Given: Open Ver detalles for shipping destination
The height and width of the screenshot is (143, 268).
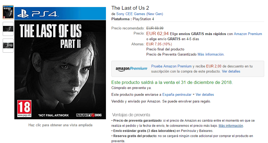Looking at the screenshot, I should (x=205, y=94).
